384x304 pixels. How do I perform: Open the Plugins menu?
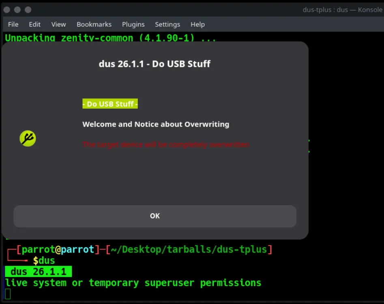pyautogui.click(x=133, y=24)
